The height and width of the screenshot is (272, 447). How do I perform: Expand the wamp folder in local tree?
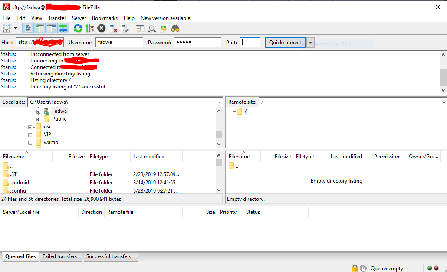pyautogui.click(x=30, y=143)
